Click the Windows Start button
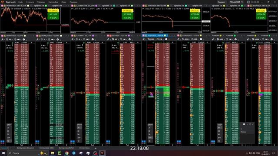 click(x=3, y=153)
